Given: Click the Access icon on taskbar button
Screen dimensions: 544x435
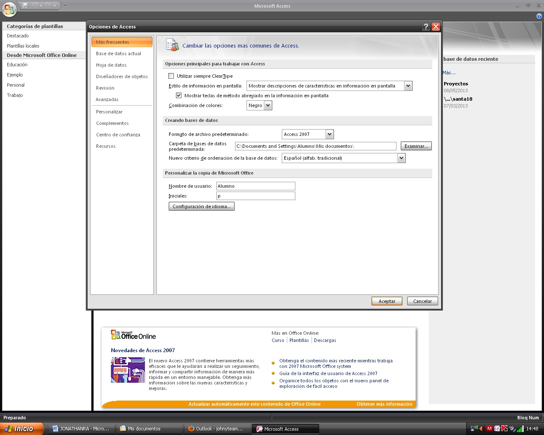Looking at the screenshot, I should click(x=259, y=429).
